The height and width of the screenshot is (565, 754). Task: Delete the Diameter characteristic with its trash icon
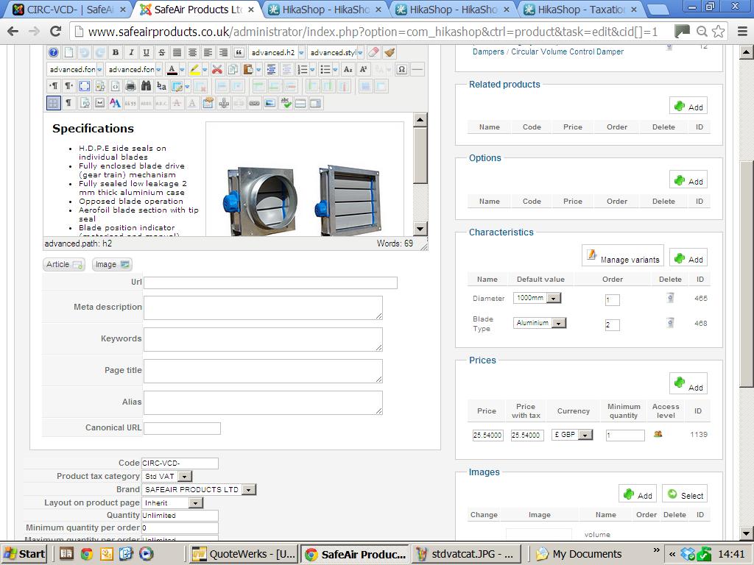(669, 298)
